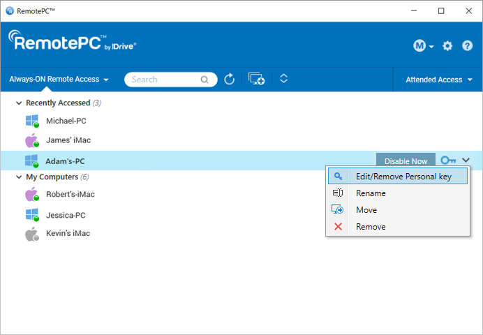Collapse the My Computers group
This screenshot has height=335, width=483.
19,177
